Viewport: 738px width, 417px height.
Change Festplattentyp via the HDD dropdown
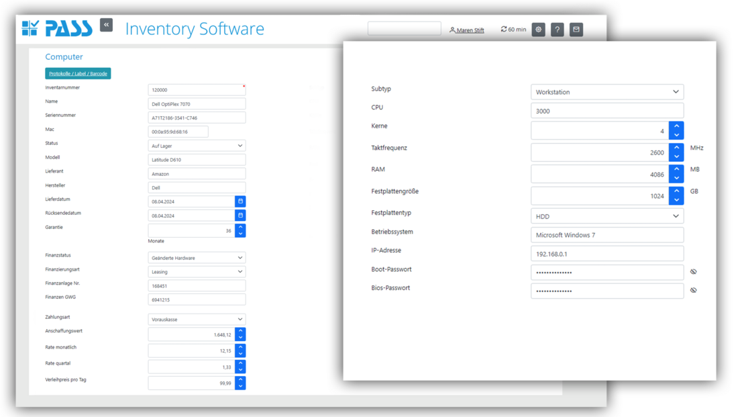coord(607,216)
